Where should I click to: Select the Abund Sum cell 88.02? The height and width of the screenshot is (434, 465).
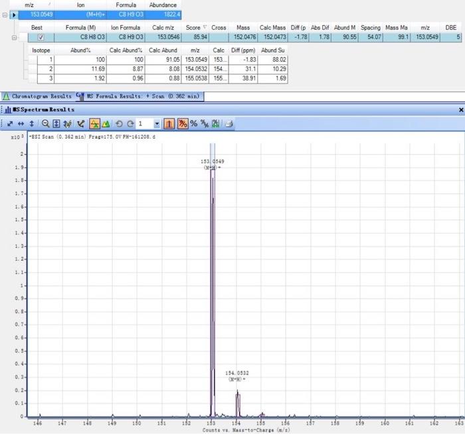pyautogui.click(x=272, y=60)
